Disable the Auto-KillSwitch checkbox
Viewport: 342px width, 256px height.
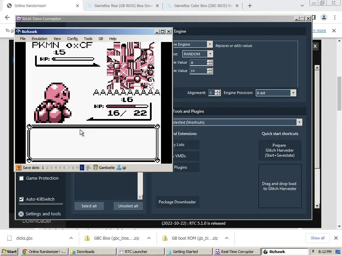[21, 199]
